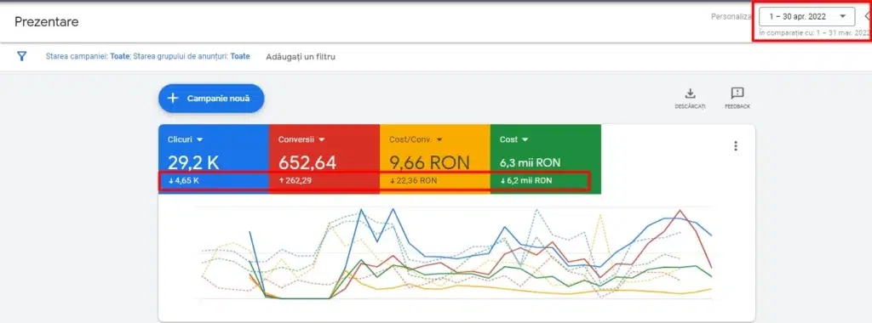Click the previous period arrow beside the date range
This screenshot has width=872, height=323.
point(867,17)
